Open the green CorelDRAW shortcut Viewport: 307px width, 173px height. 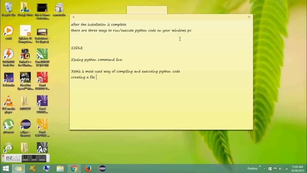click(42, 58)
